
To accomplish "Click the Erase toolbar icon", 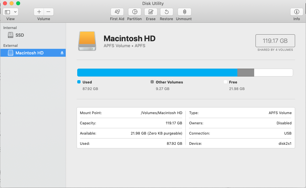I will [x=151, y=12].
